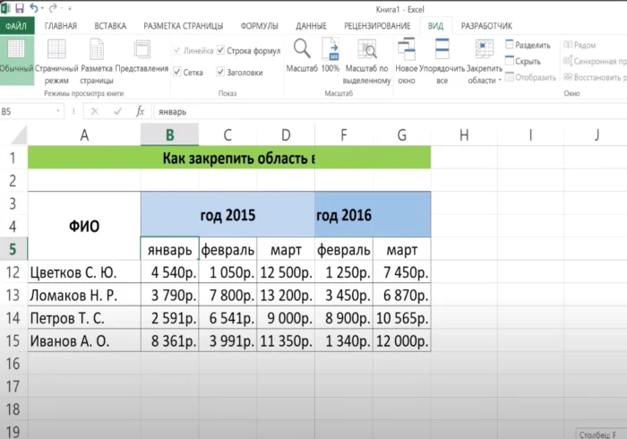Click the Масштаб magnifier icon
Image resolution: width=627 pixels, height=439 pixels.
pyautogui.click(x=302, y=49)
